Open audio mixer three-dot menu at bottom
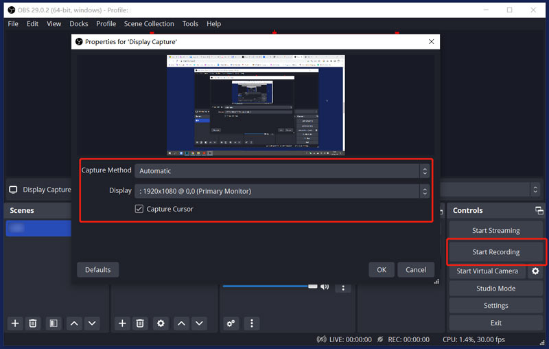Image resolution: width=549 pixels, height=349 pixels. coord(252,323)
